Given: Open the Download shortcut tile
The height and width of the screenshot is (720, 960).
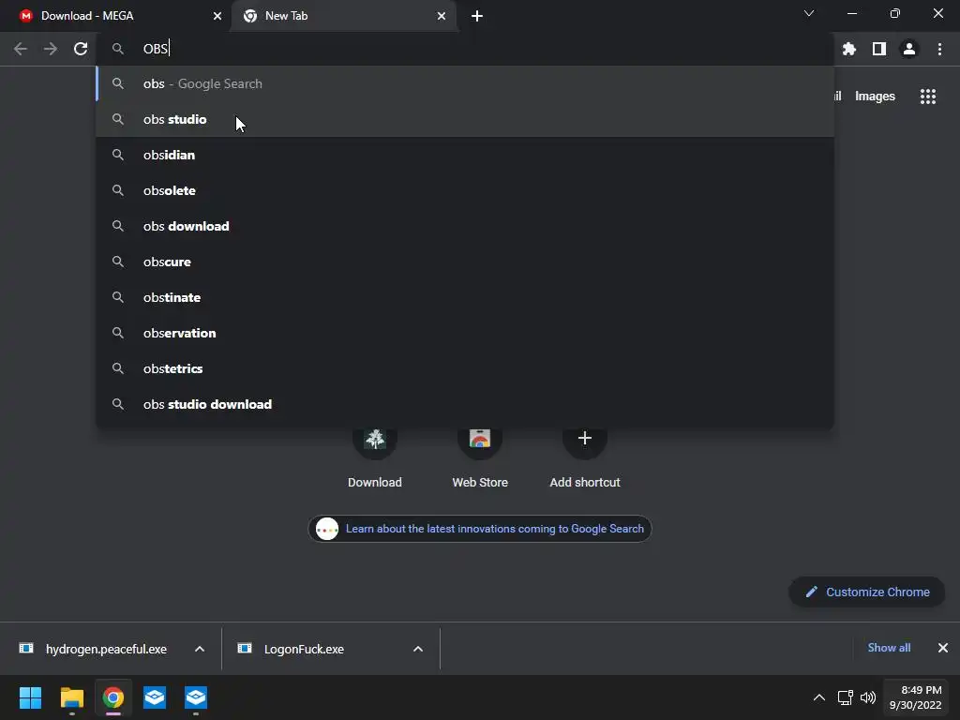Looking at the screenshot, I should pos(375,457).
